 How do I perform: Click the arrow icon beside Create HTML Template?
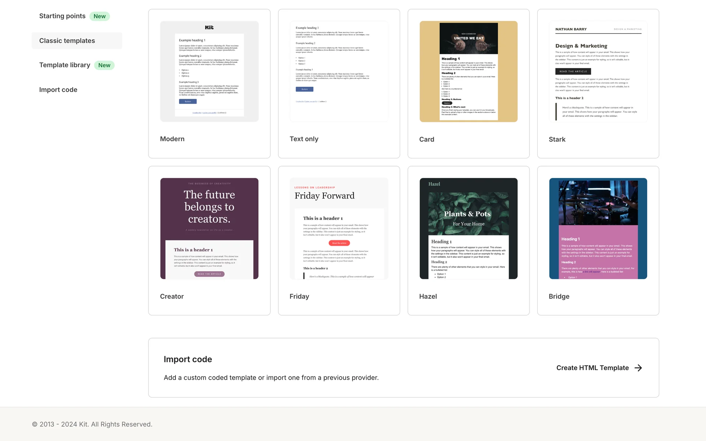[x=638, y=368]
